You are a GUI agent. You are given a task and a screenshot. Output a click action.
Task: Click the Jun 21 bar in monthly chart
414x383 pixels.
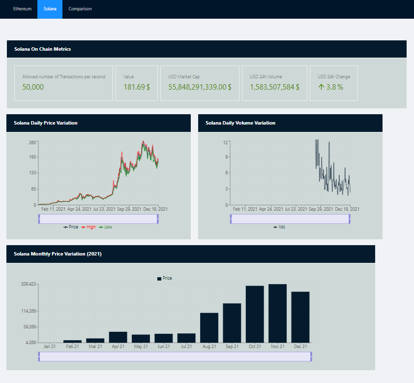(164, 338)
